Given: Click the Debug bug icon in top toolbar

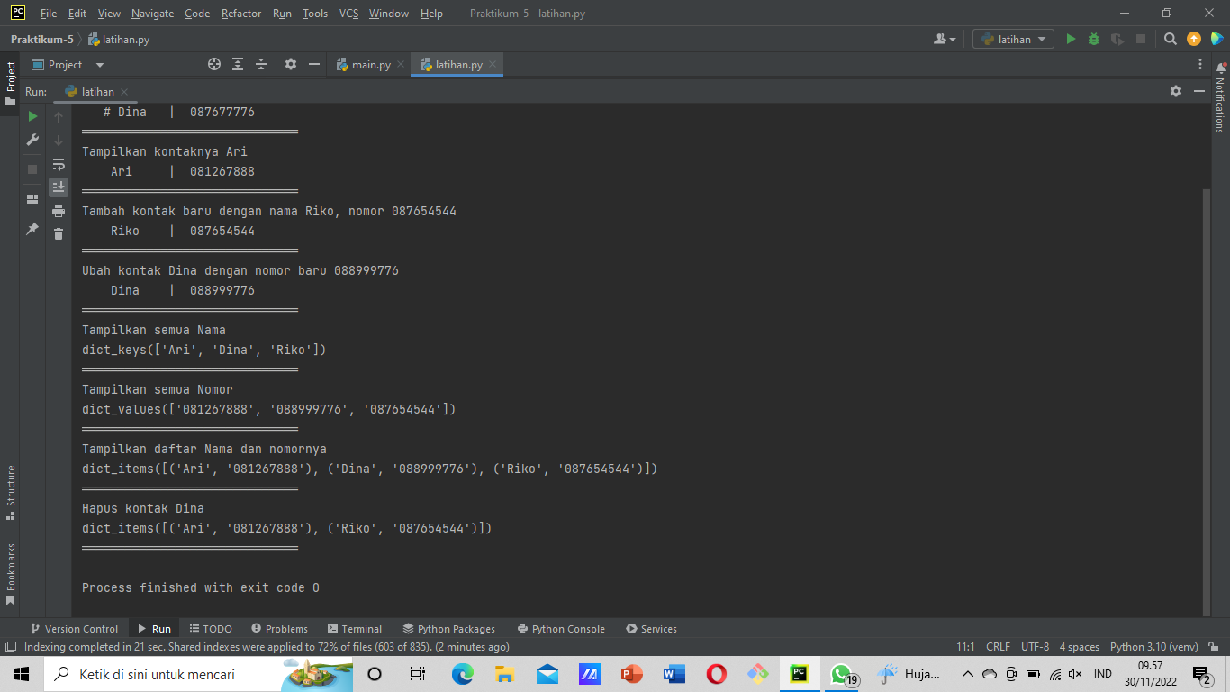Looking at the screenshot, I should point(1094,39).
